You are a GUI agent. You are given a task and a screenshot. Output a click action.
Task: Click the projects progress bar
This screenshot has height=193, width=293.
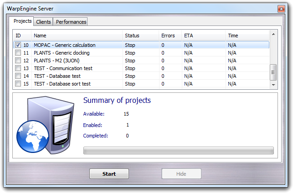coord(178,150)
